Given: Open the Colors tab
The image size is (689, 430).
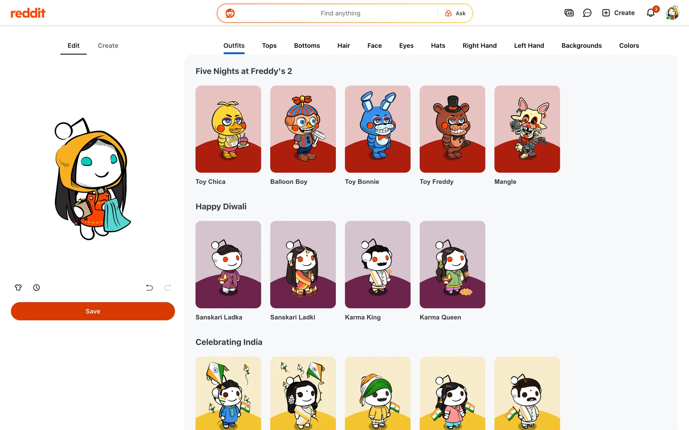Looking at the screenshot, I should point(629,46).
